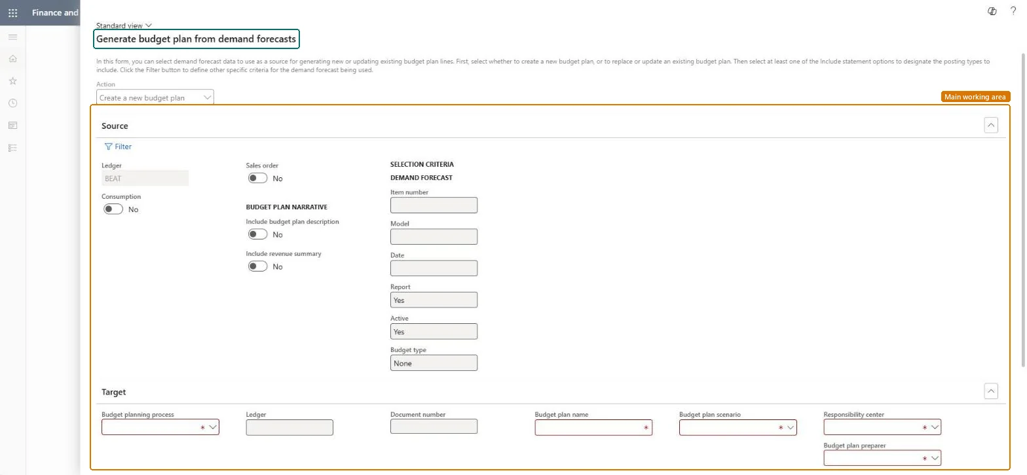Screen dimensions: 1027x475
Task: Open the app launcher waffle menu
Action: click(x=12, y=12)
